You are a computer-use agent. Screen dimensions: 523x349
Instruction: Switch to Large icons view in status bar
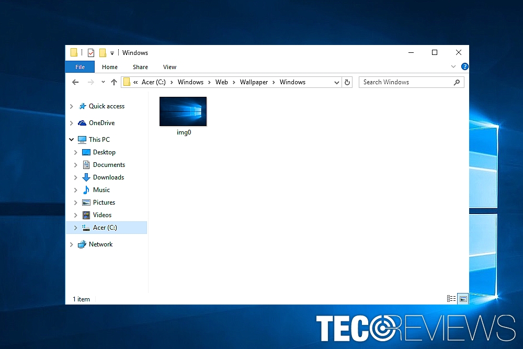tap(463, 299)
